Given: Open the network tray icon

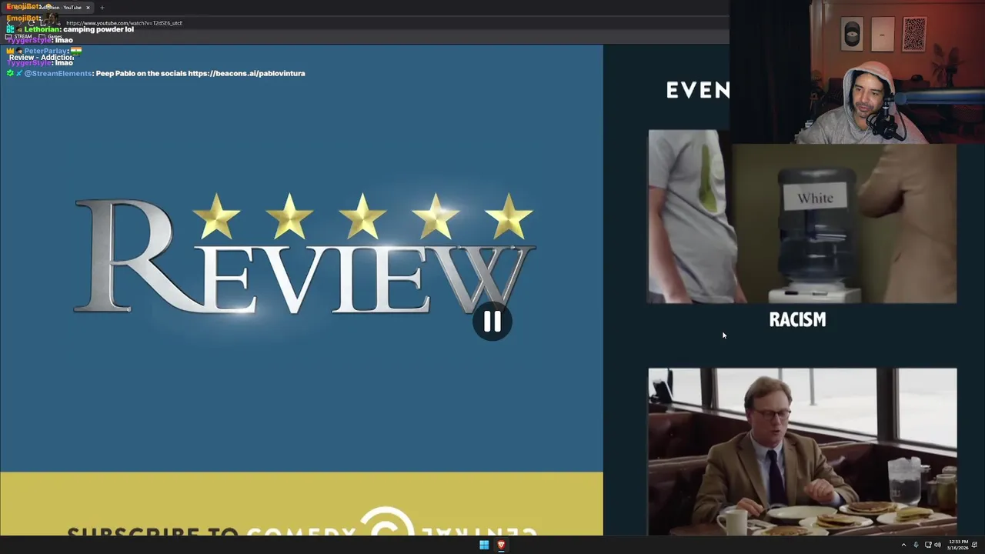Looking at the screenshot, I should point(927,545).
